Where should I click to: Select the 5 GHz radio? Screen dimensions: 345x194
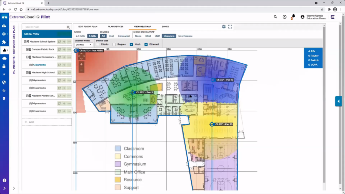pos(92,36)
